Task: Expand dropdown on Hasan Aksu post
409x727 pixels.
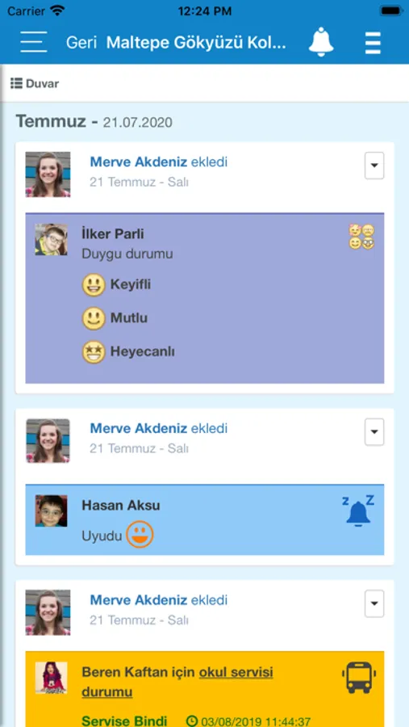Action: (x=374, y=432)
